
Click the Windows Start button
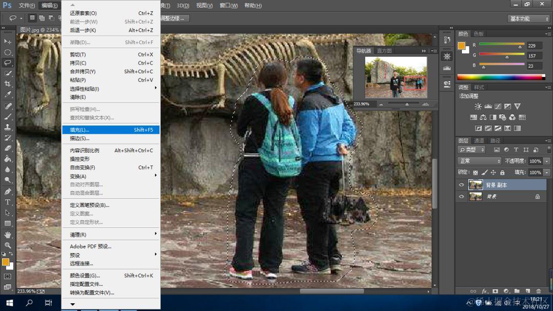pos(10,303)
